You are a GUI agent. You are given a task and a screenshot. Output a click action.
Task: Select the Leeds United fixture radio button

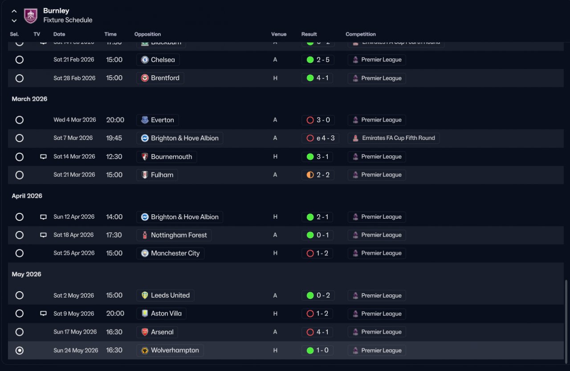click(19, 295)
